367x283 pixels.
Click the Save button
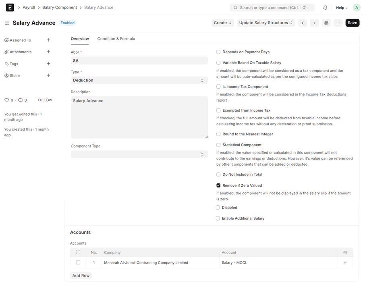pyautogui.click(x=352, y=23)
